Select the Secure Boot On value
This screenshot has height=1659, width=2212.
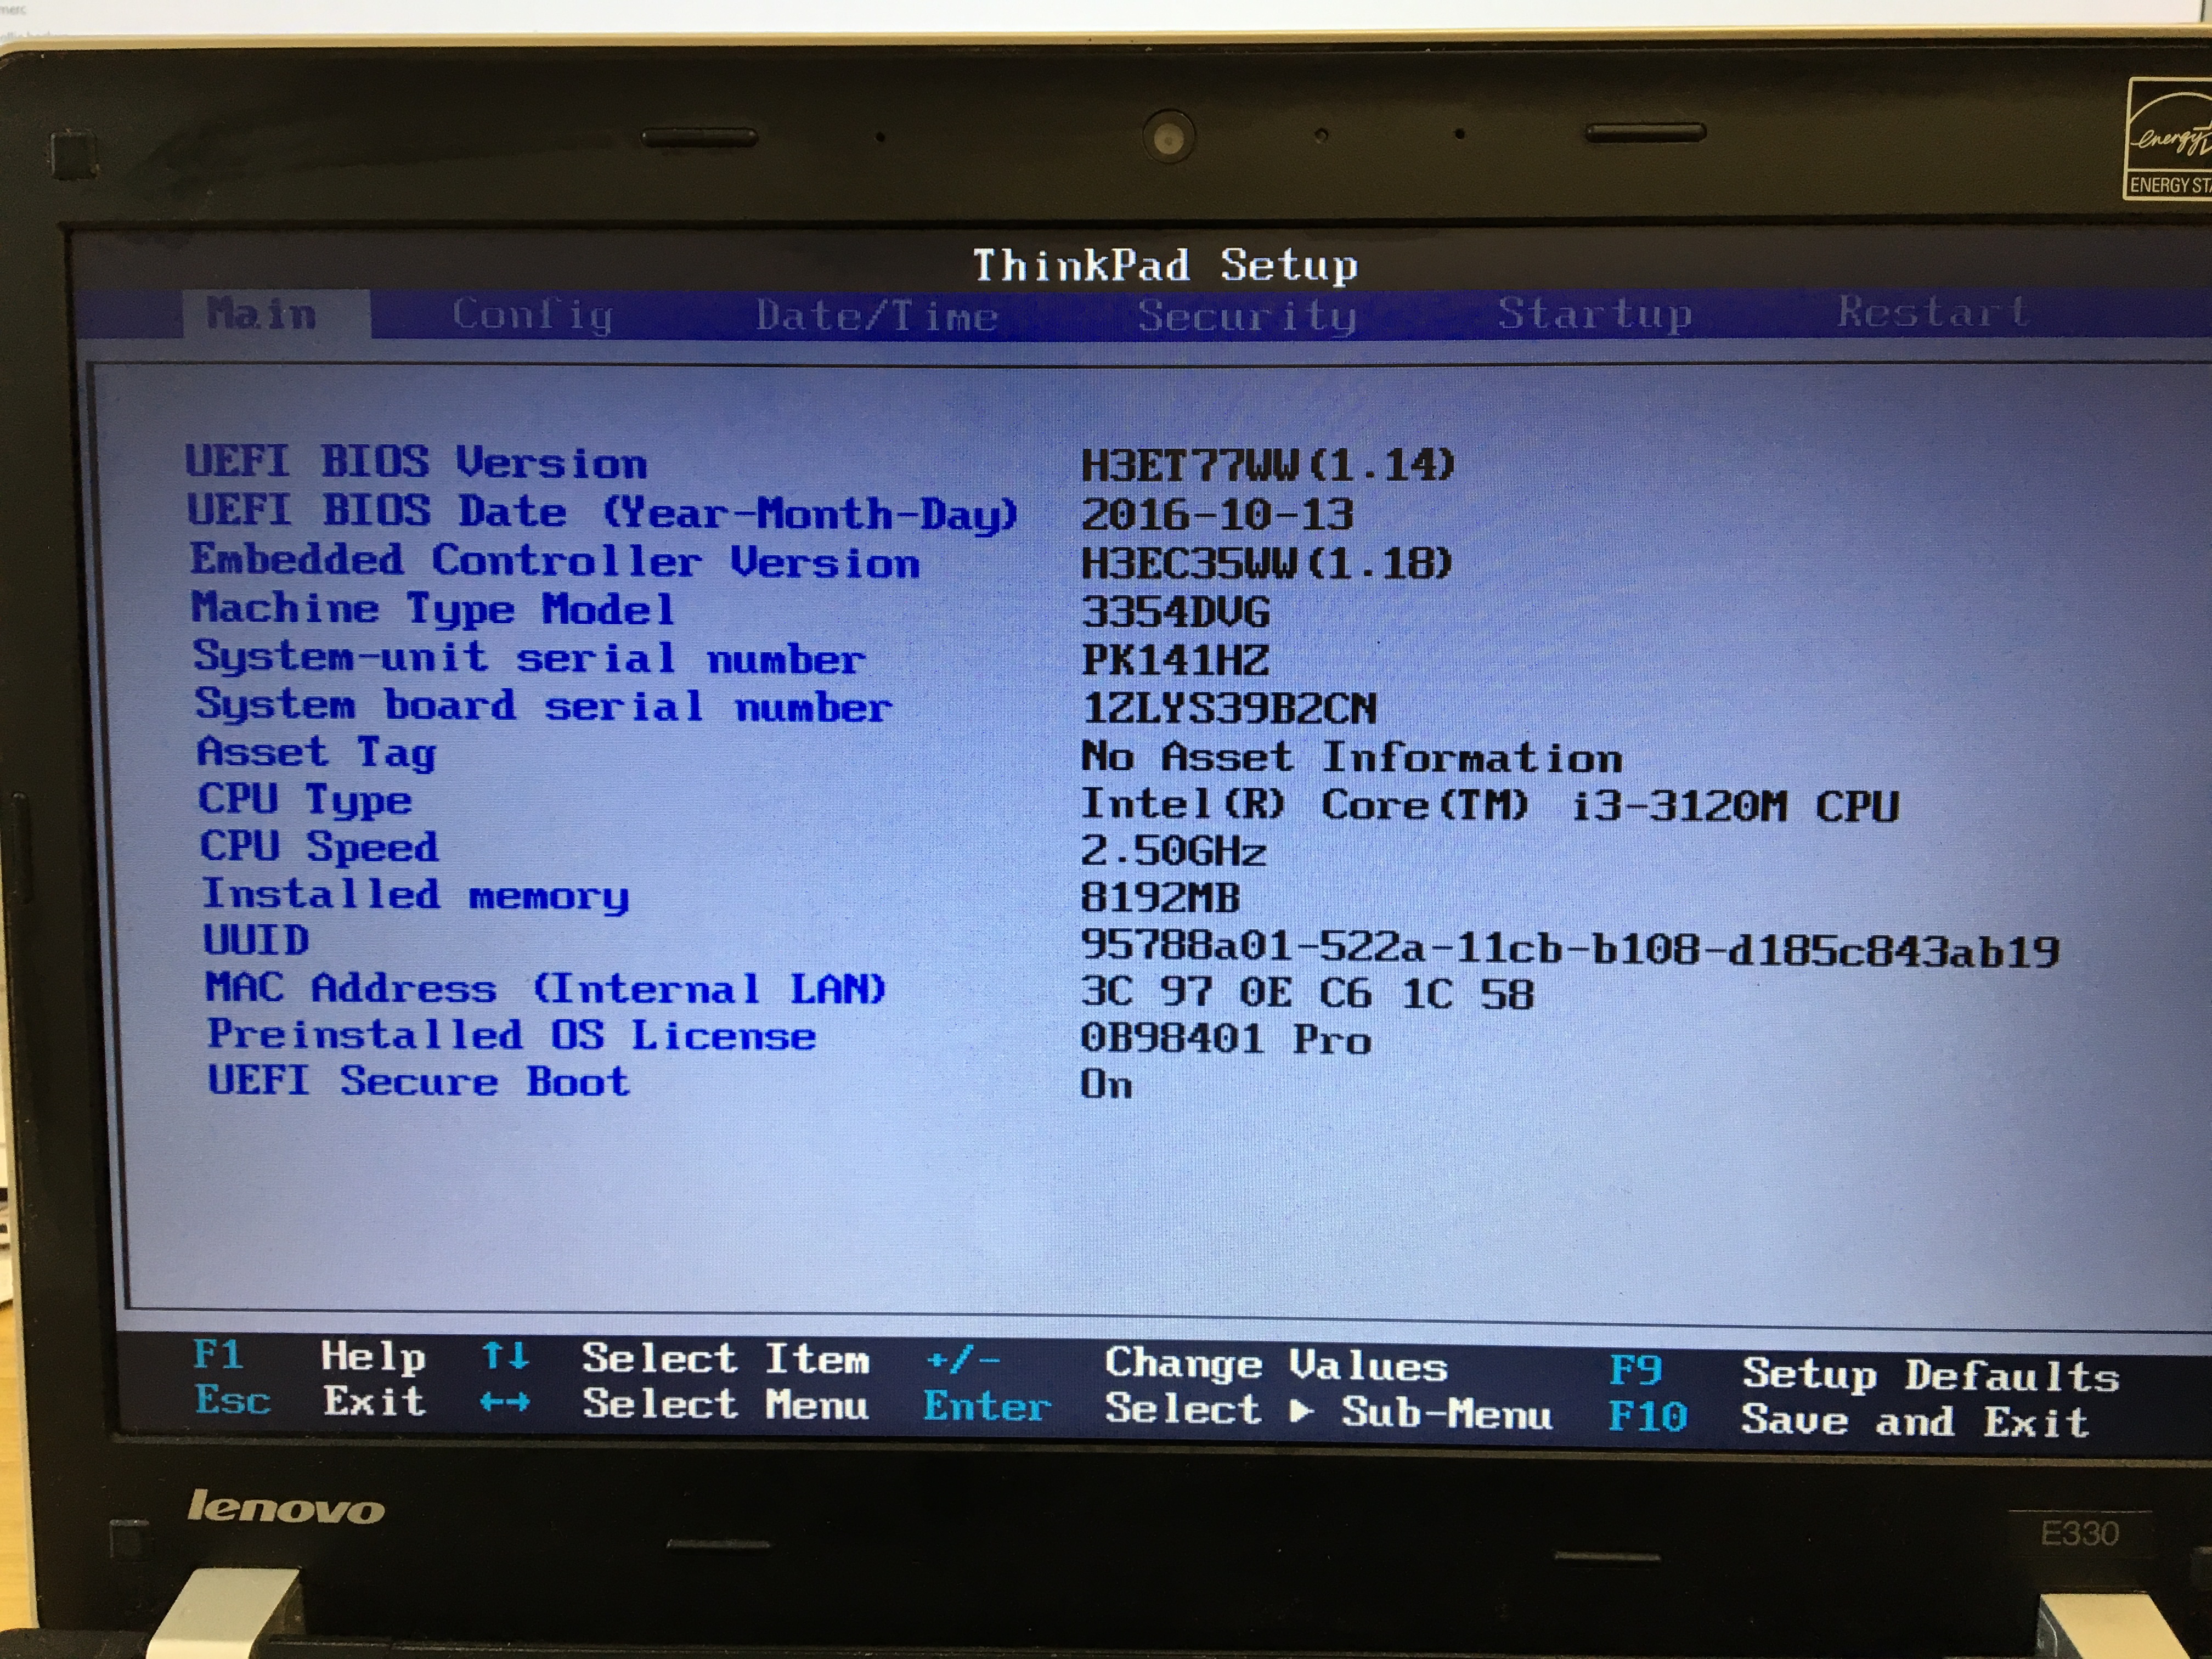pos(1106,1084)
